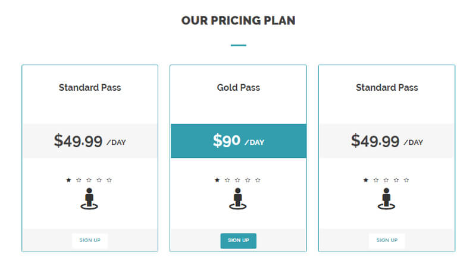Click the filled star in the left Standard Pass rating
The height and width of the screenshot is (267, 476).
68,180
